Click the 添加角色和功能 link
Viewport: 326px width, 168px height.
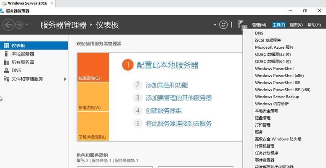167,85
